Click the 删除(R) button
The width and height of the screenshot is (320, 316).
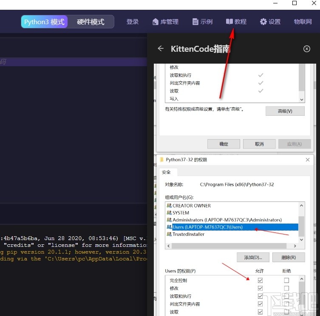[x=289, y=257]
